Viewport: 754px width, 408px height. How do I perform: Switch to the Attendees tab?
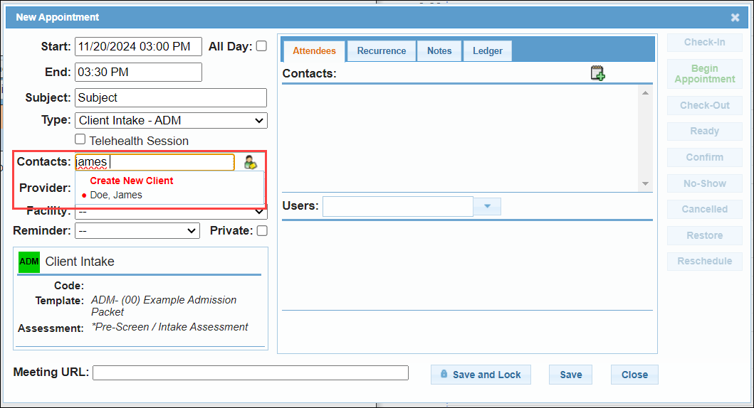(x=315, y=51)
